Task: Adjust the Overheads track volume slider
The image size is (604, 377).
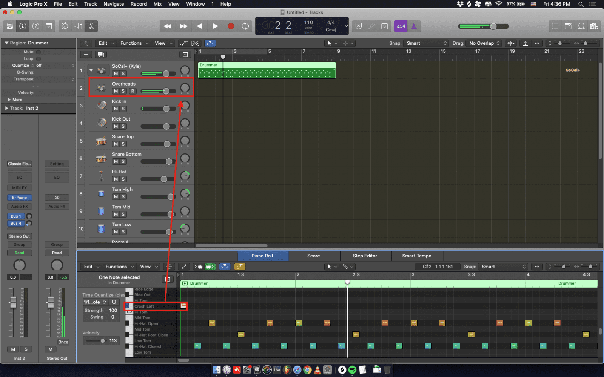Action: click(159, 91)
